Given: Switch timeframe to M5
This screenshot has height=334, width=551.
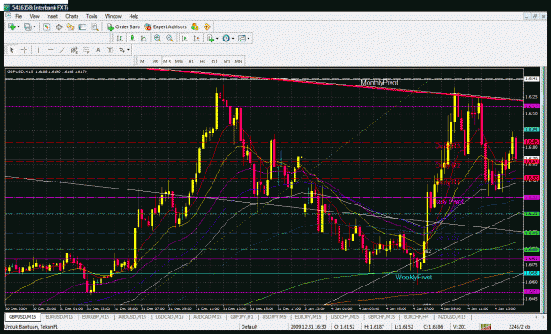Looking at the screenshot, I should coord(155,61).
